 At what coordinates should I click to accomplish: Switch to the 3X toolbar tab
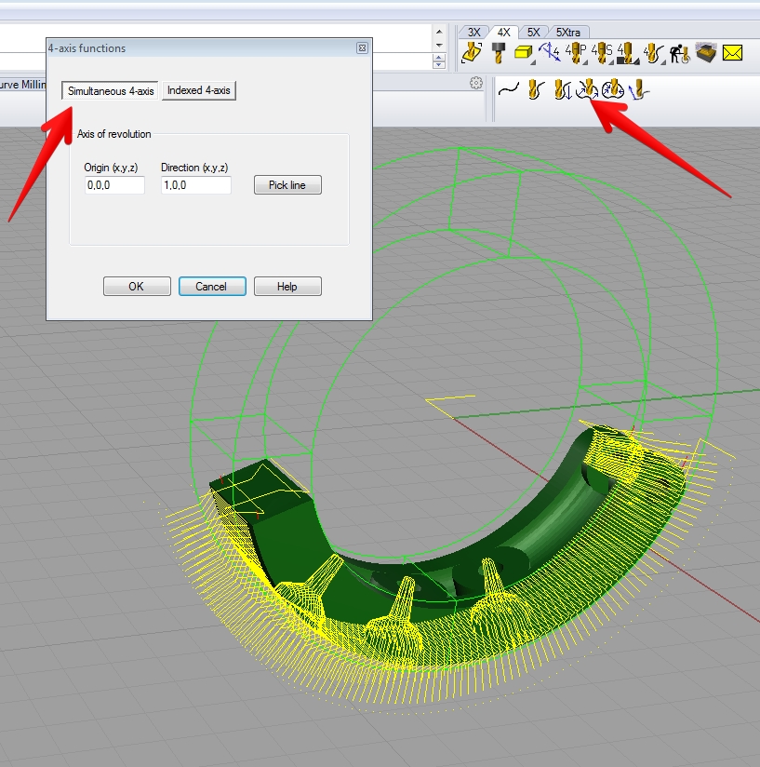473,32
